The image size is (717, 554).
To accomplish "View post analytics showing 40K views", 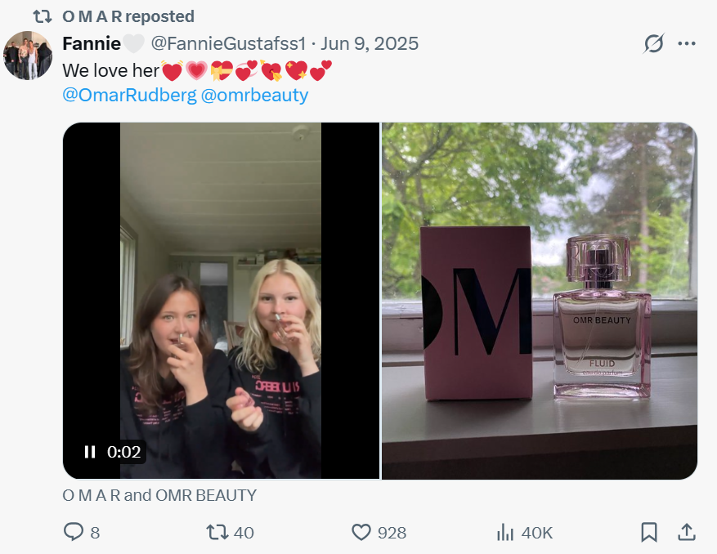I will (505, 533).
